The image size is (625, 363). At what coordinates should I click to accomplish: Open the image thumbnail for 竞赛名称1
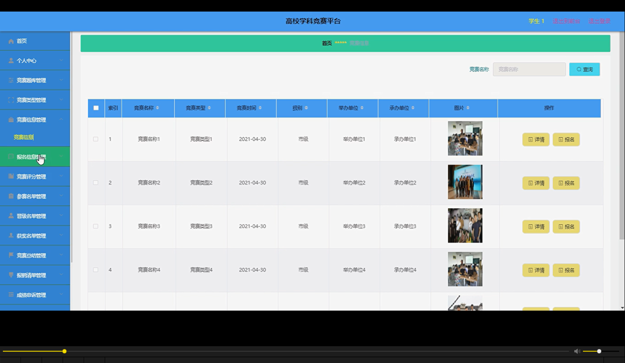[465, 138]
